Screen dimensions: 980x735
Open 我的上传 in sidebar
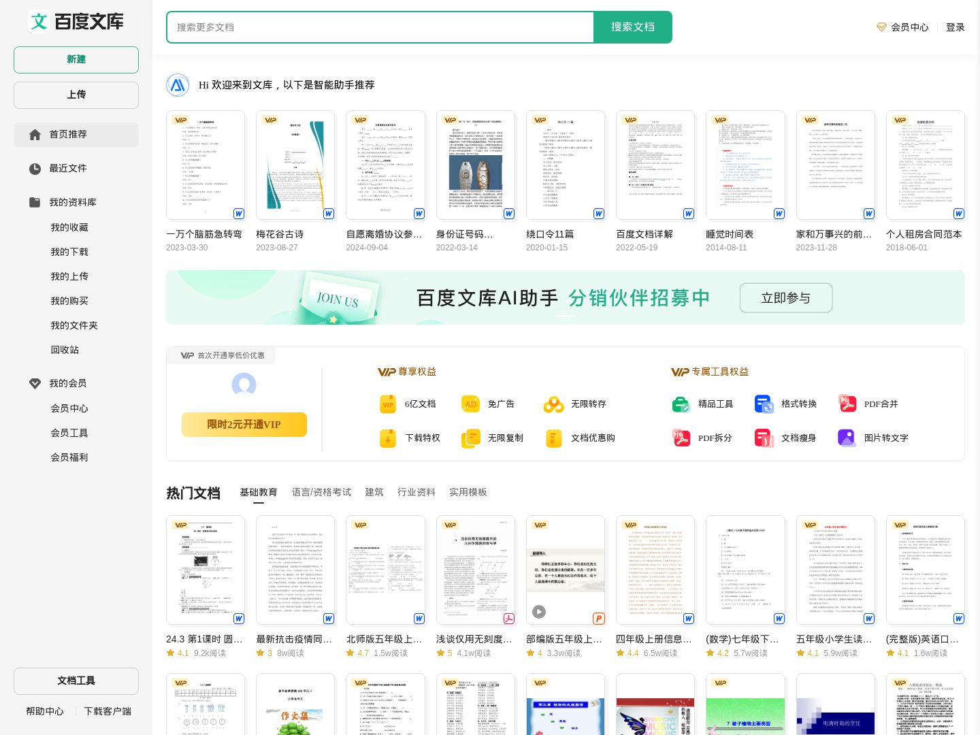click(69, 277)
